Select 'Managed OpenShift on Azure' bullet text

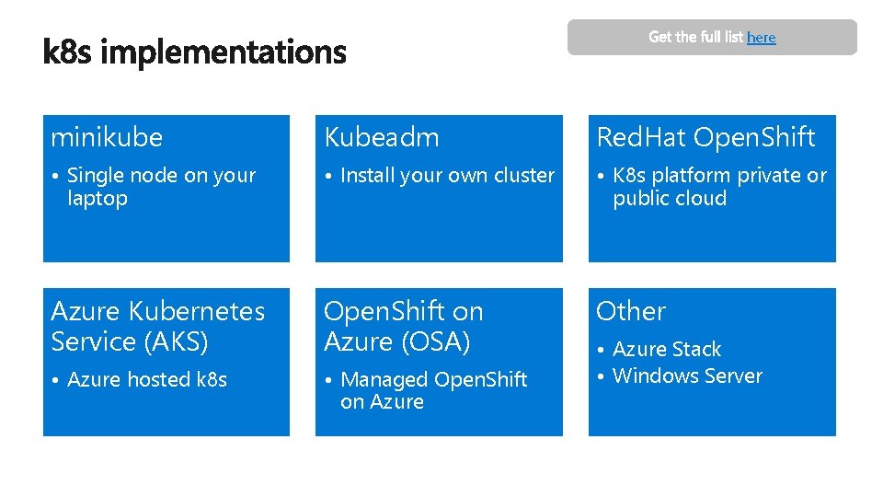coord(433,390)
